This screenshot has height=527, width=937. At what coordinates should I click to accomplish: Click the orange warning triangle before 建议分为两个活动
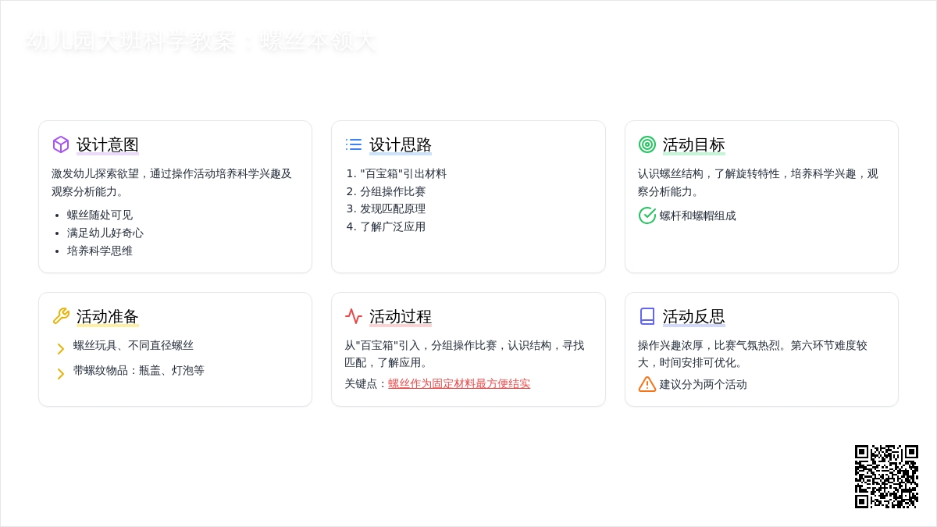(646, 384)
